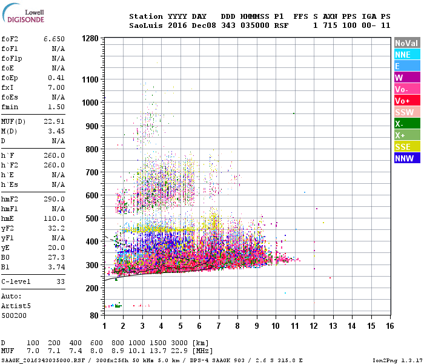Image resolution: width=424 pixels, height=364 pixels.
Task: Click the B0 value 27.3
Action: coord(56,258)
